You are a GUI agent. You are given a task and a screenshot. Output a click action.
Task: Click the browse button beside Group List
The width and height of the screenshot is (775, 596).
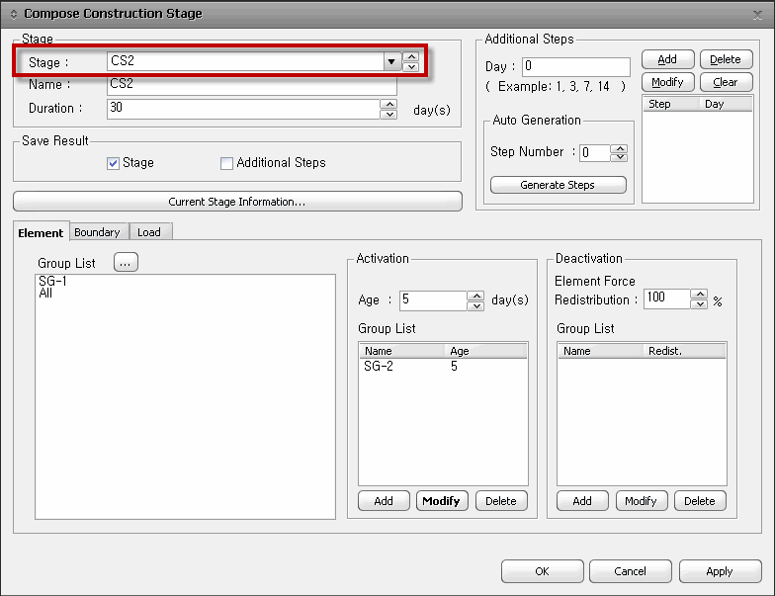pos(126,263)
